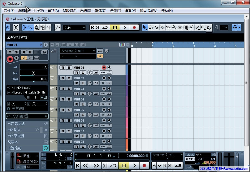
Task: Open the arranger editor 'e' button
Action: click(106, 51)
